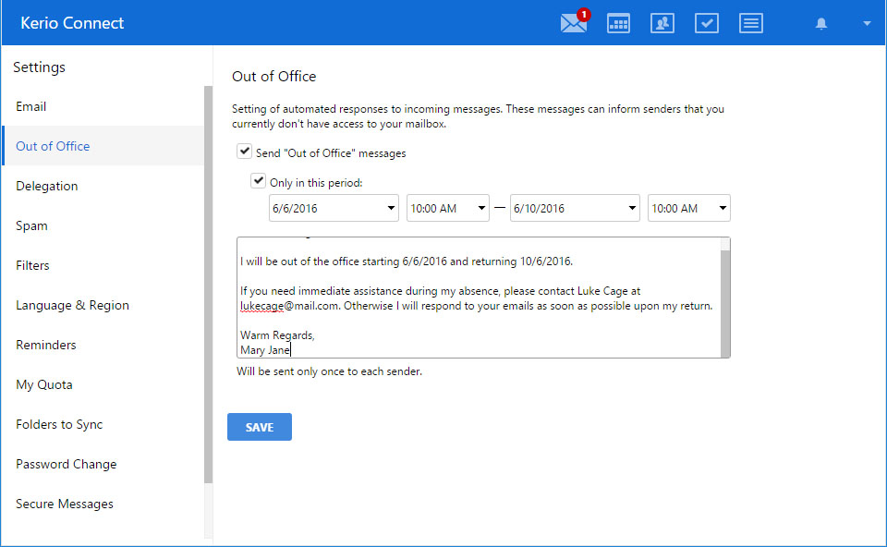The image size is (887, 547).
Task: Expand the user menu arrow in header
Action: (x=867, y=23)
